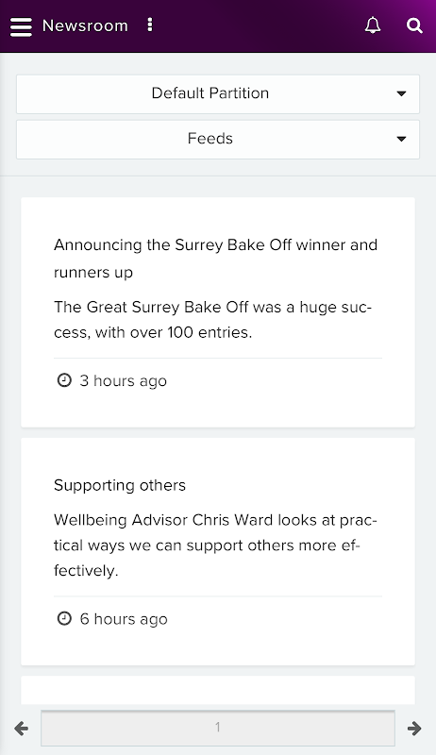Click clock icon beside 3 hours ago
The width and height of the screenshot is (436, 755).
[x=64, y=380]
